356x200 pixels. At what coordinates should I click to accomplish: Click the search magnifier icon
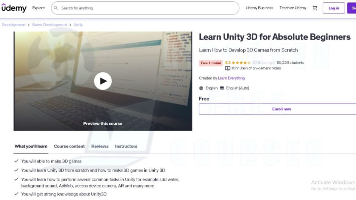(56, 8)
